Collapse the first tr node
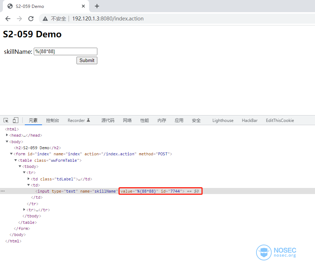This screenshot has height=269, width=315. click(x=24, y=172)
